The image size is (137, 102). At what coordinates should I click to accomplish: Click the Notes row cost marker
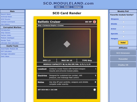pos(95,82)
